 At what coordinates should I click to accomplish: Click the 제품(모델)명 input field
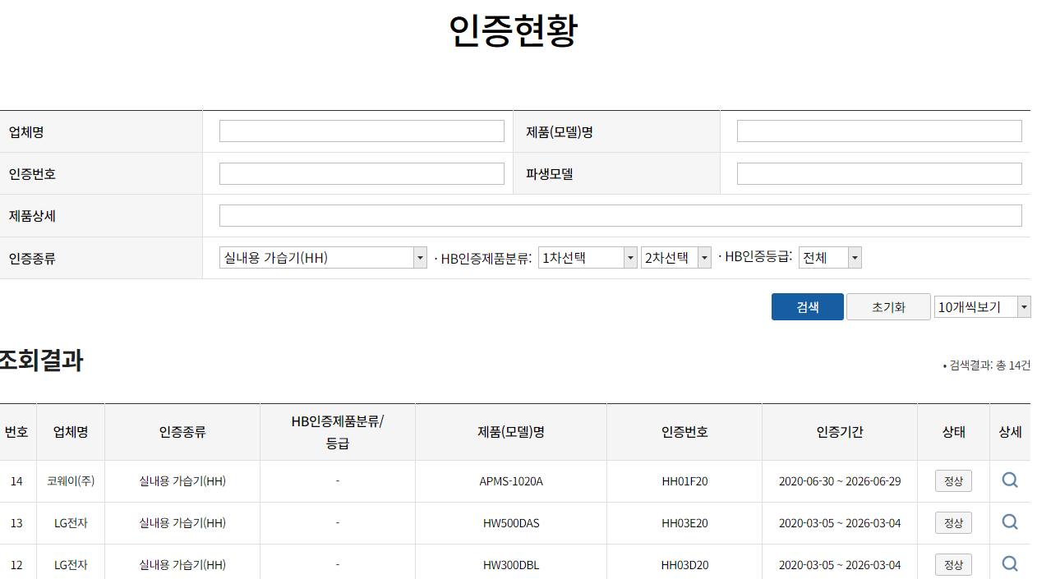(x=879, y=131)
